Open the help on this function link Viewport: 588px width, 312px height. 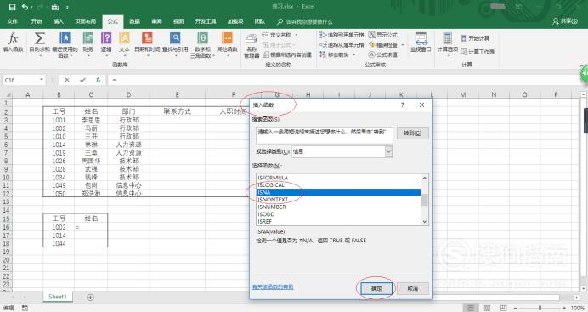[273, 286]
